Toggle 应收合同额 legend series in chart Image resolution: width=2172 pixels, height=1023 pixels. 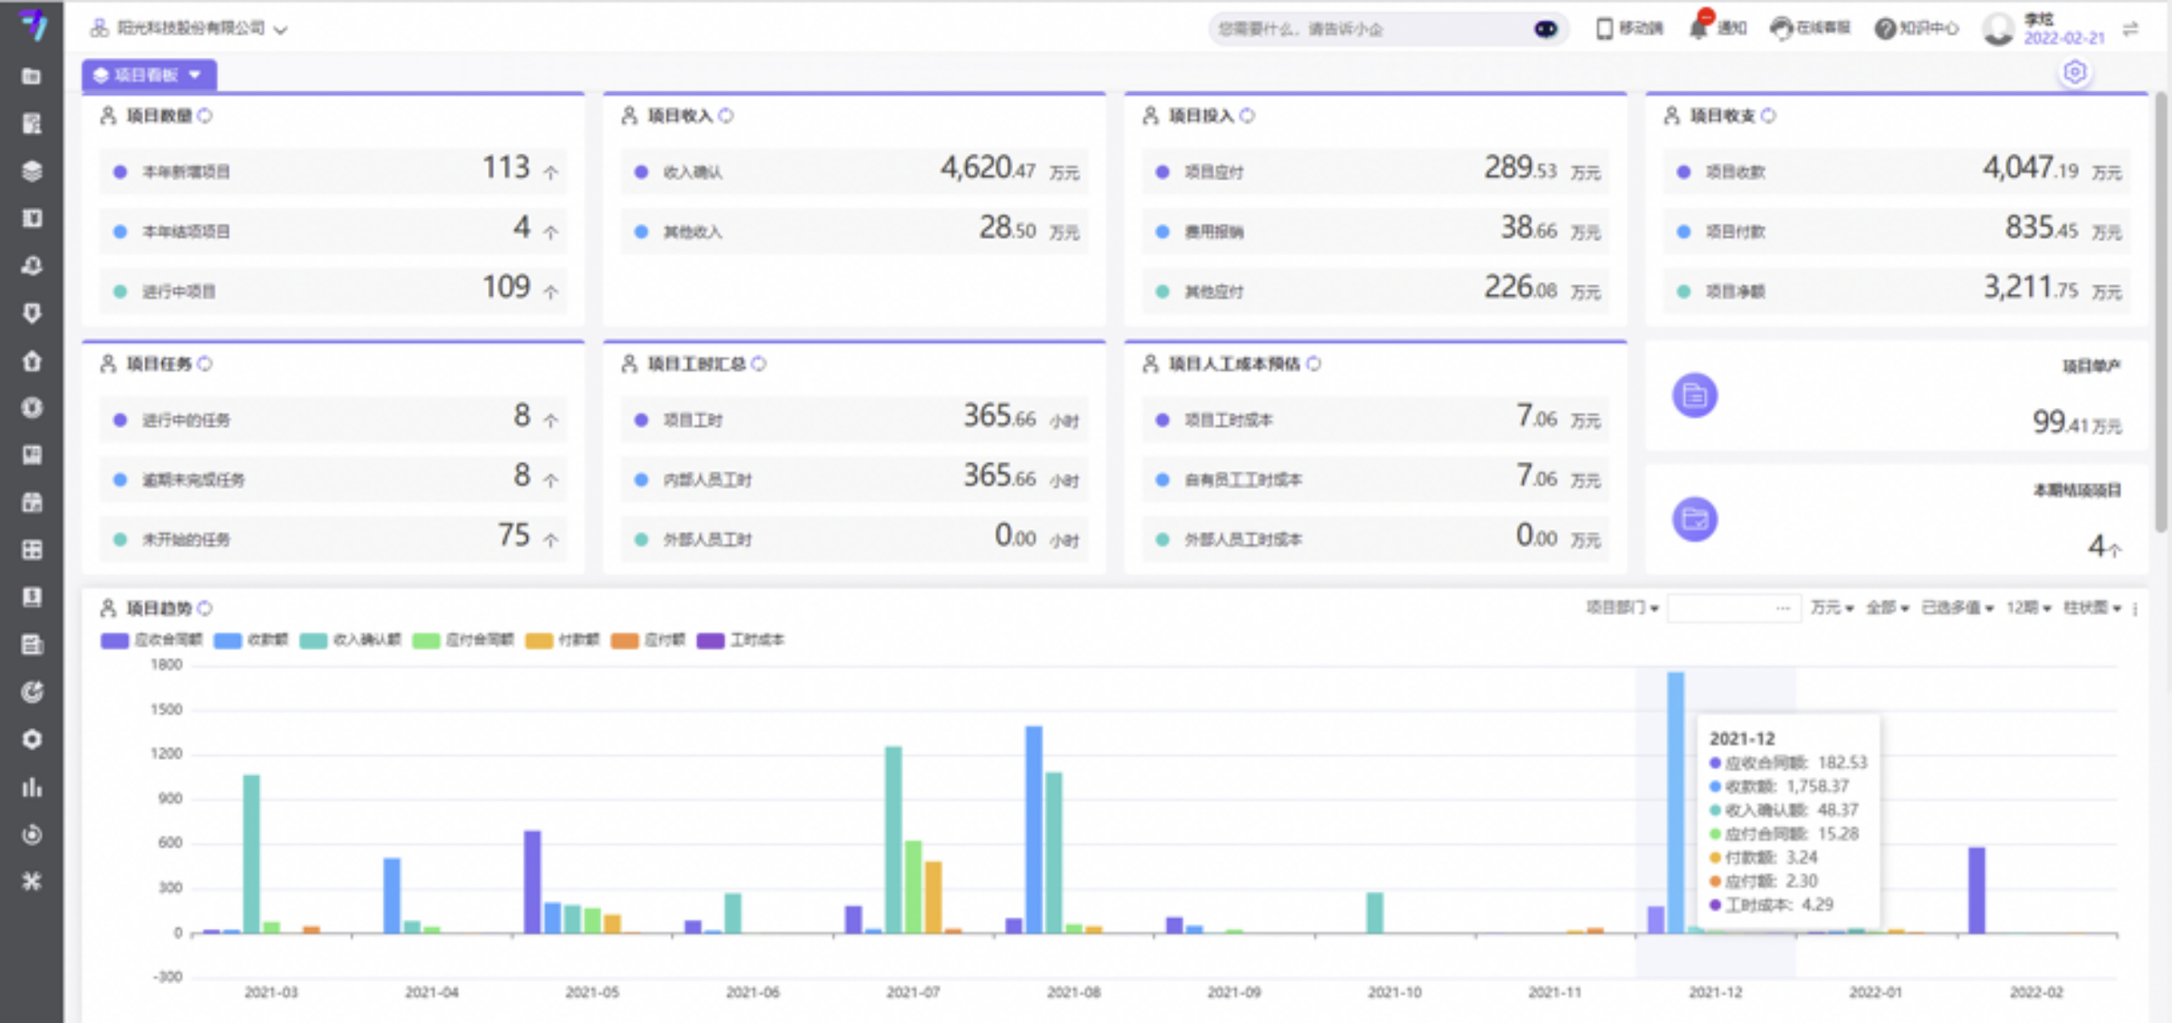pos(152,640)
